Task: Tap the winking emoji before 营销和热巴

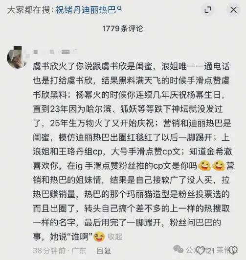Action: click(x=219, y=165)
